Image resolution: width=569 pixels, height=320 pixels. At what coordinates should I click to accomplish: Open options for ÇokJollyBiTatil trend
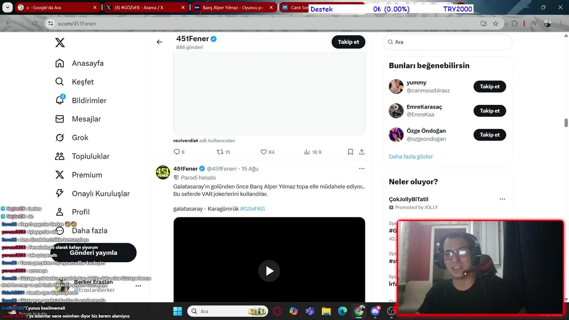click(x=502, y=199)
